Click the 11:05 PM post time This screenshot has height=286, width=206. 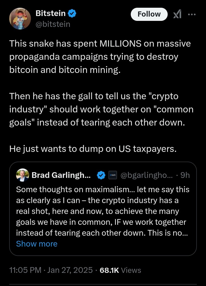[x=25, y=270]
